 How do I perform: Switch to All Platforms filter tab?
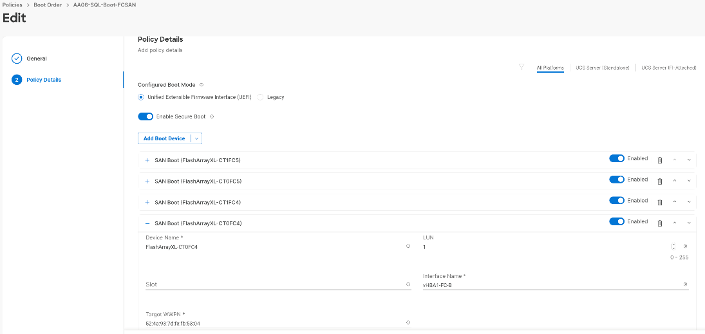550,68
